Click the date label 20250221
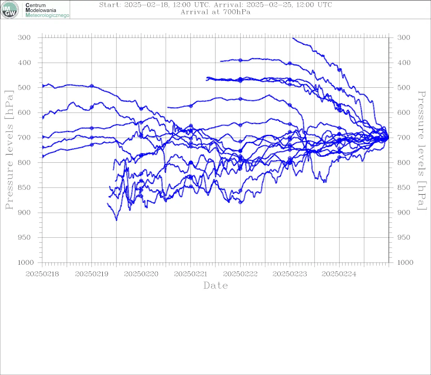Image resolution: width=431 pixels, height=375 pixels. [190, 274]
